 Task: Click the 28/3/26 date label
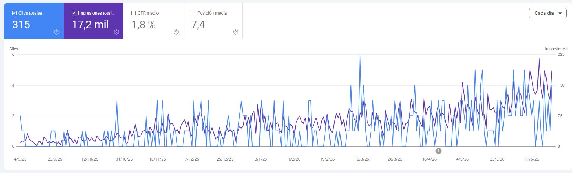[x=395, y=159]
